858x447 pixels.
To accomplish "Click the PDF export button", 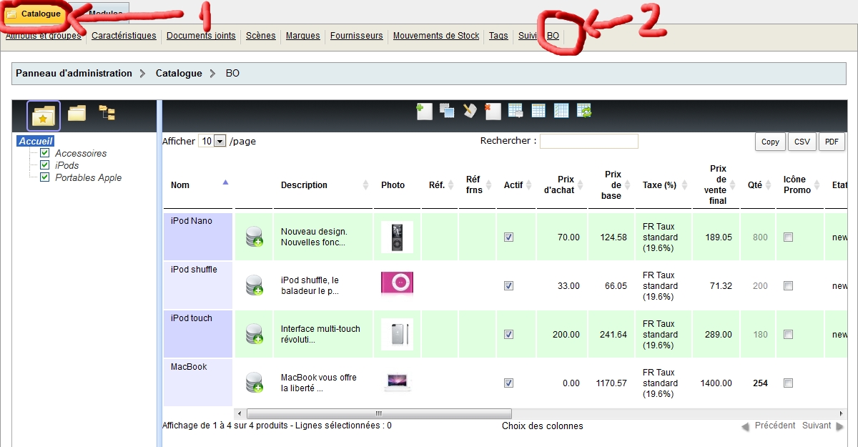I will 832,142.
